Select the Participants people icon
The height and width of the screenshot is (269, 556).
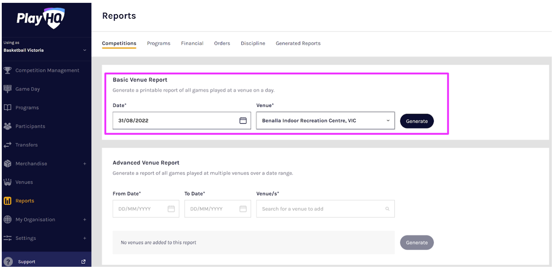[x=7, y=126]
